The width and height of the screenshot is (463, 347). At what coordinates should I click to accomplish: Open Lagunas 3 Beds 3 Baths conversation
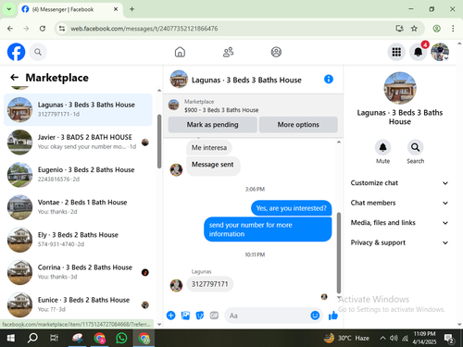coord(78,109)
